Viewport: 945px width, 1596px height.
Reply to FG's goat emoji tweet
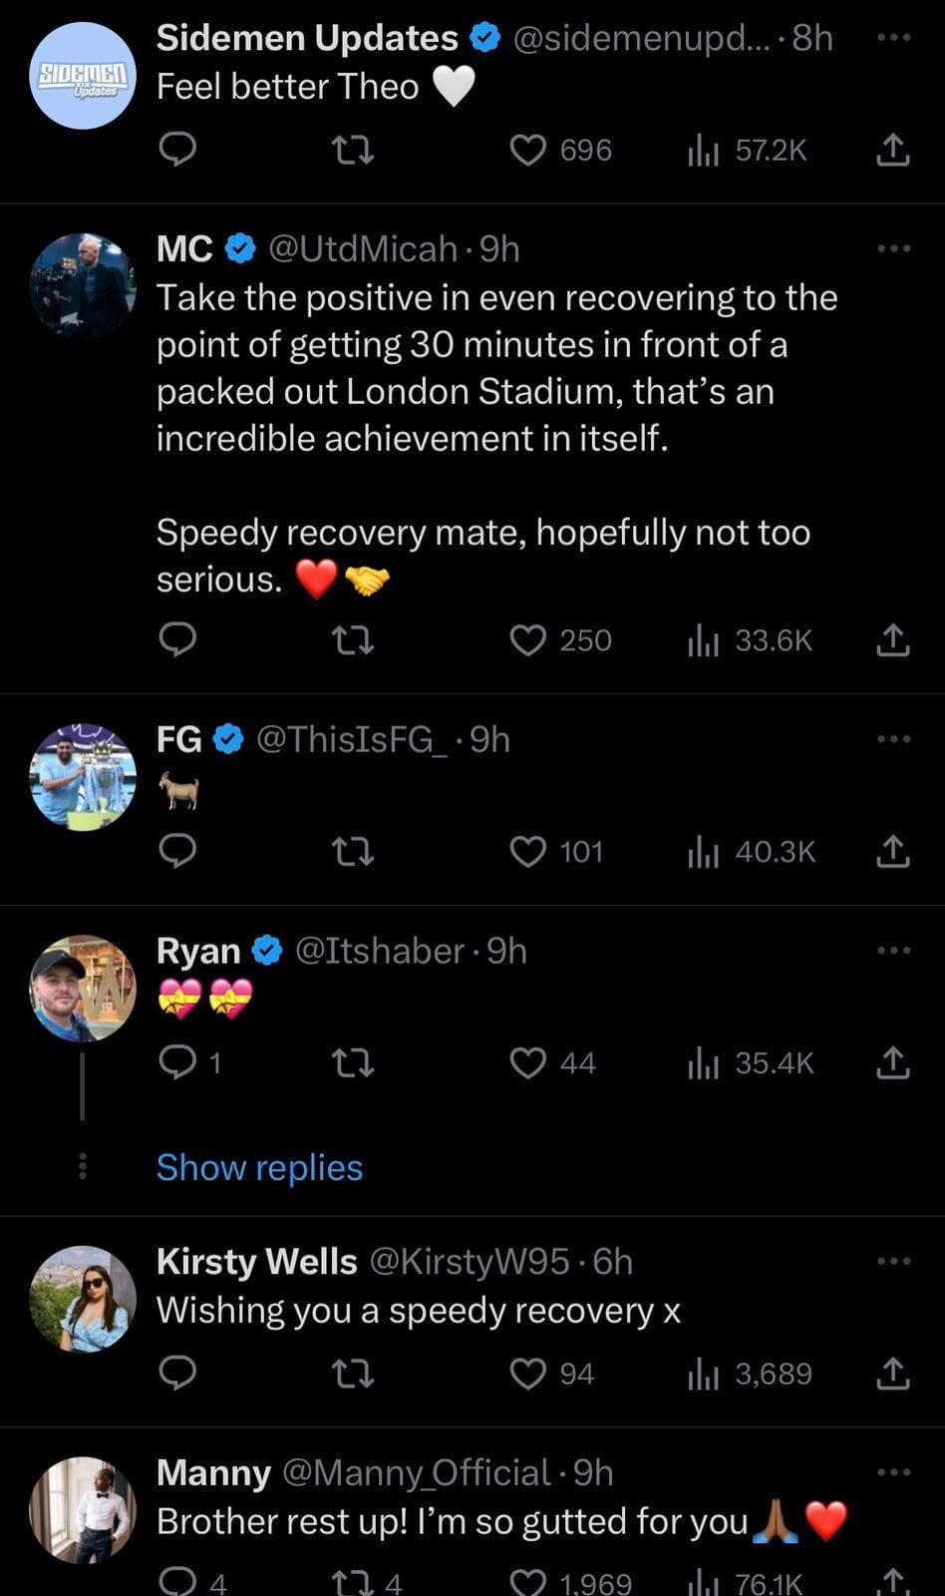pyautogui.click(x=177, y=851)
